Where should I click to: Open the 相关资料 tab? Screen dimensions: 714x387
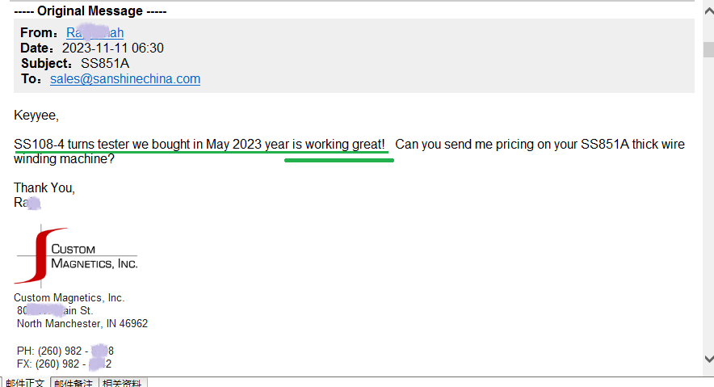point(122,383)
